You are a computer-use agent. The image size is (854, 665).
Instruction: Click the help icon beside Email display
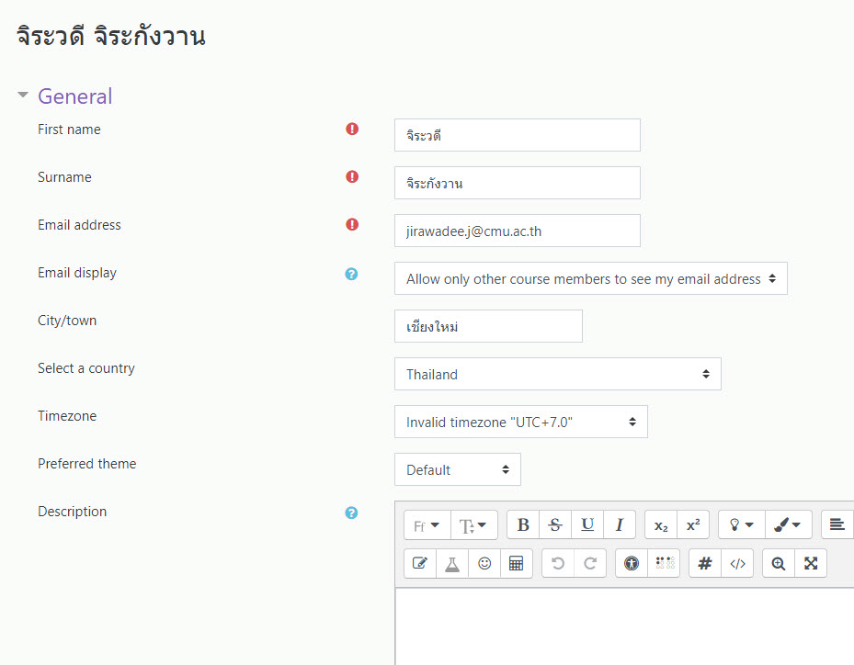(351, 274)
